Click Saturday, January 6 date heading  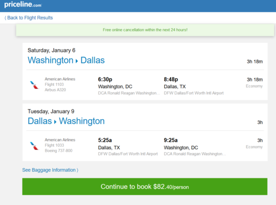pos(51,50)
